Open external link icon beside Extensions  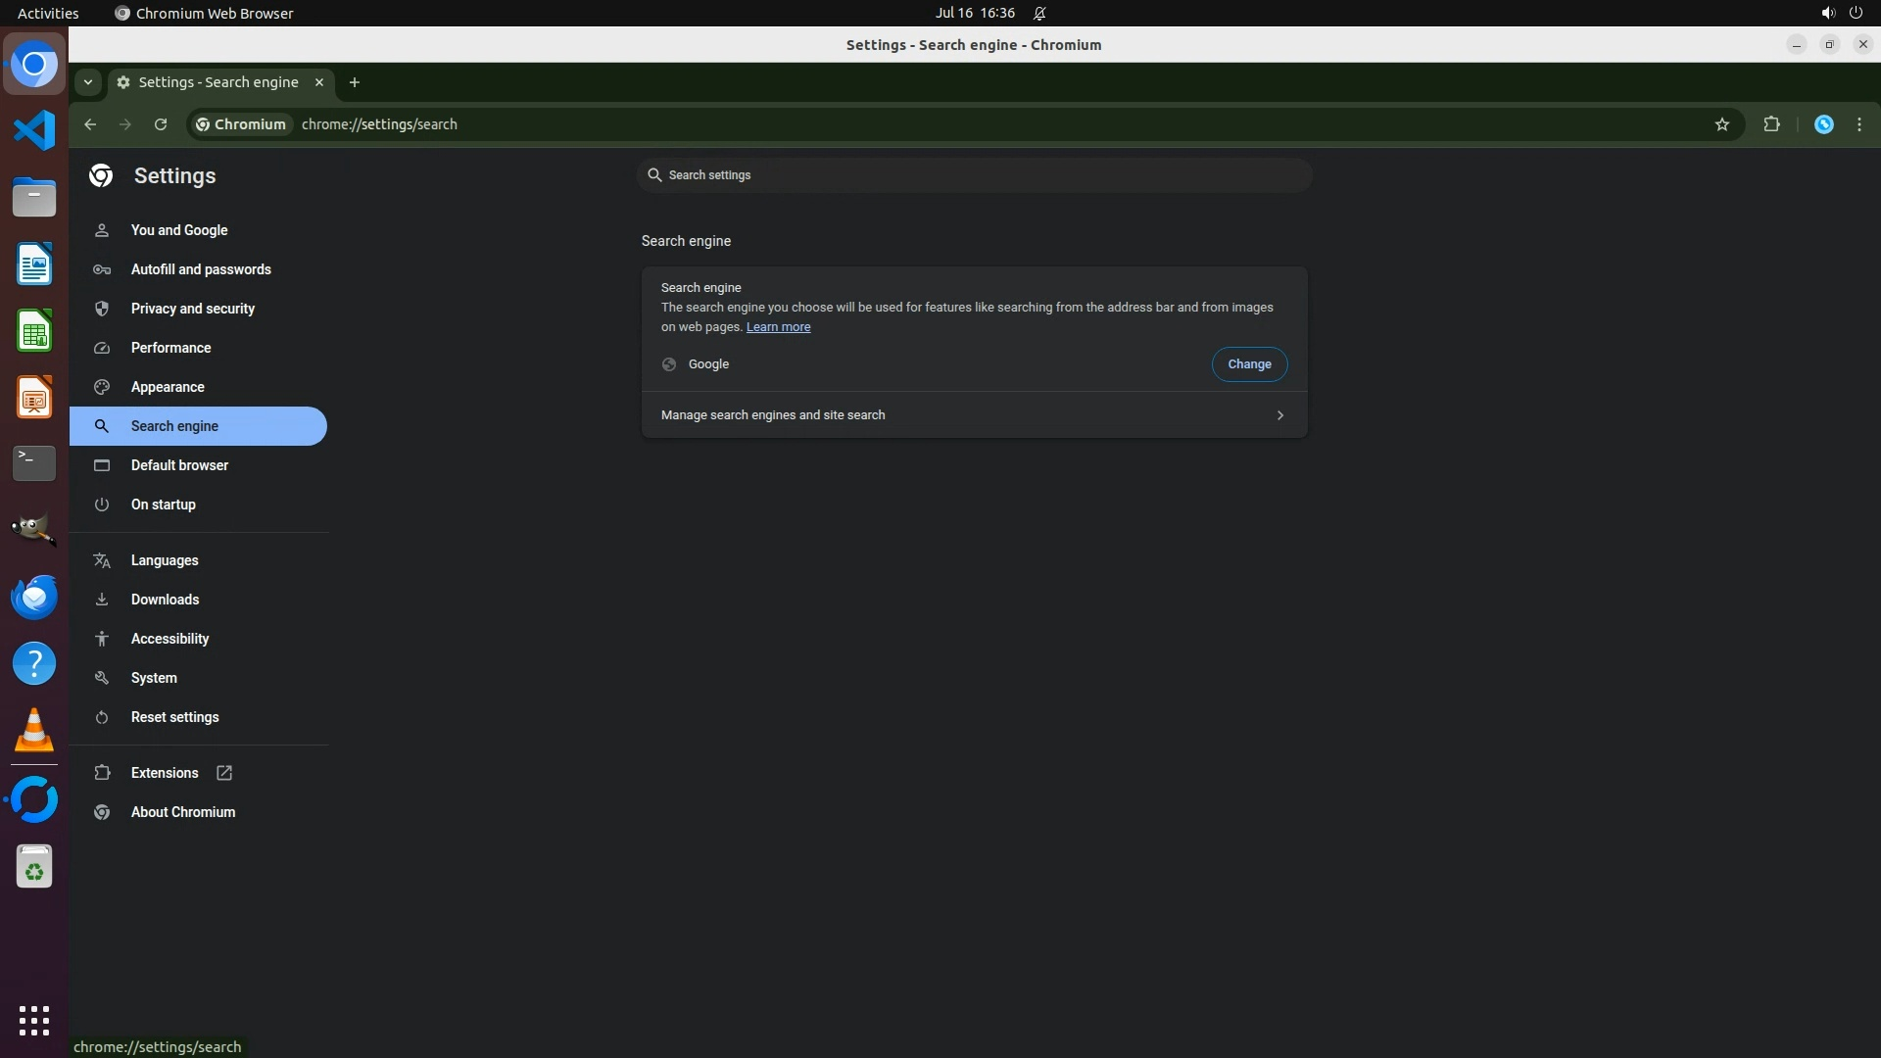(x=224, y=773)
